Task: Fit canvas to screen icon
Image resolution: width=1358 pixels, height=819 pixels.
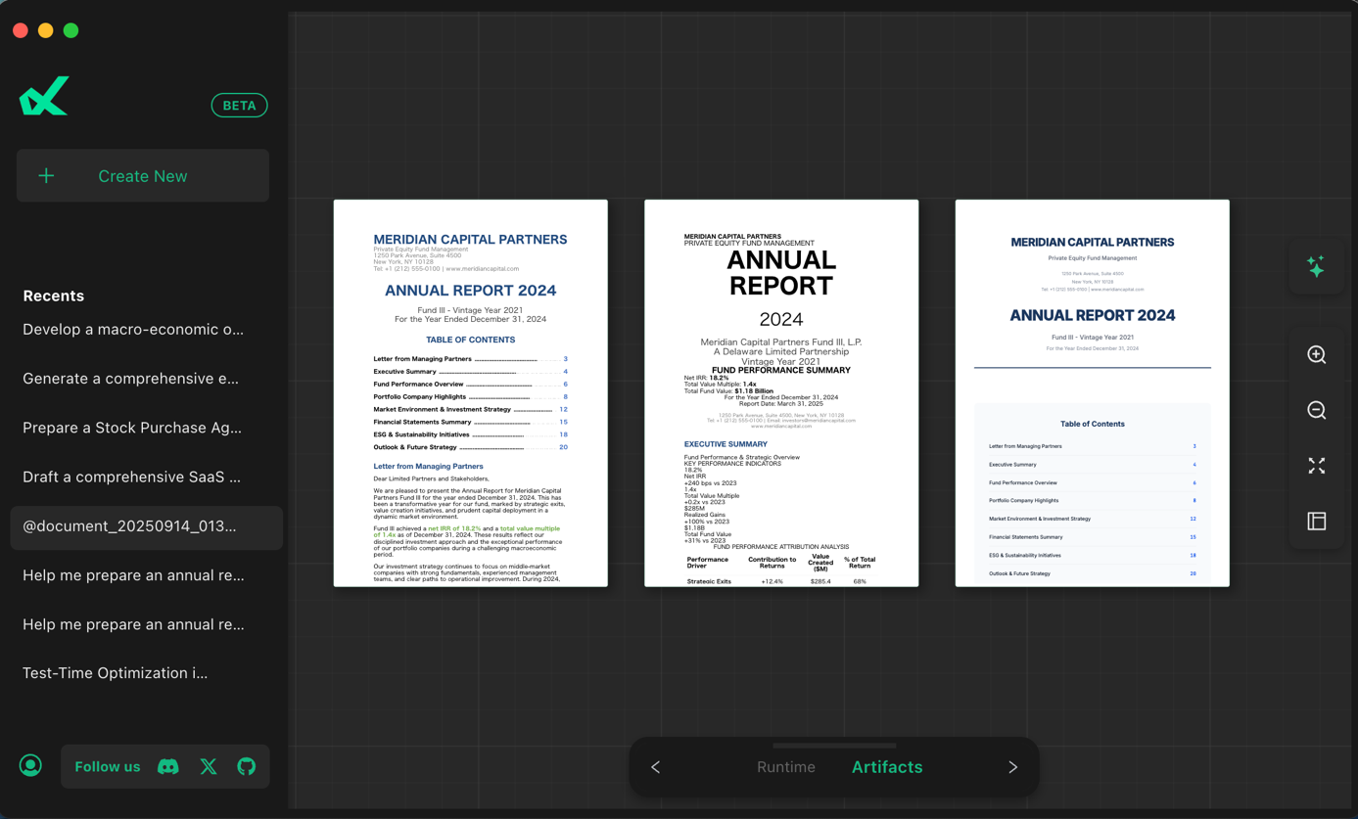Action: point(1316,466)
